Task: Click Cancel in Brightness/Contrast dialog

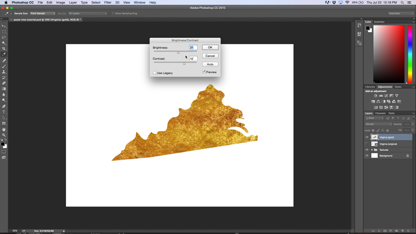Action: tap(210, 56)
